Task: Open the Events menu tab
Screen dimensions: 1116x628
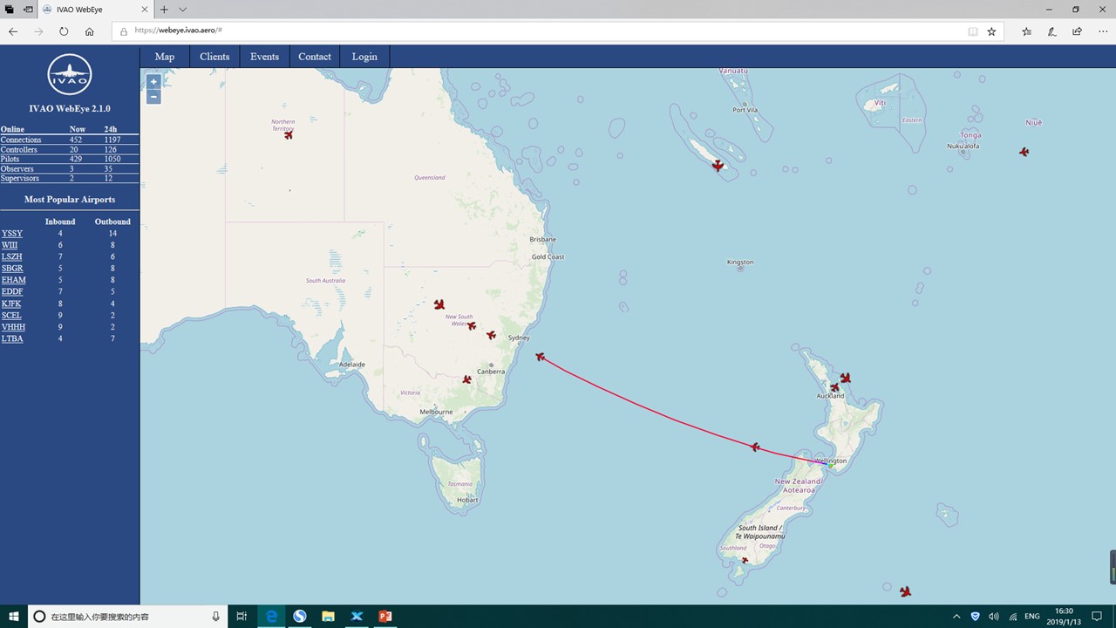Action: click(x=264, y=57)
